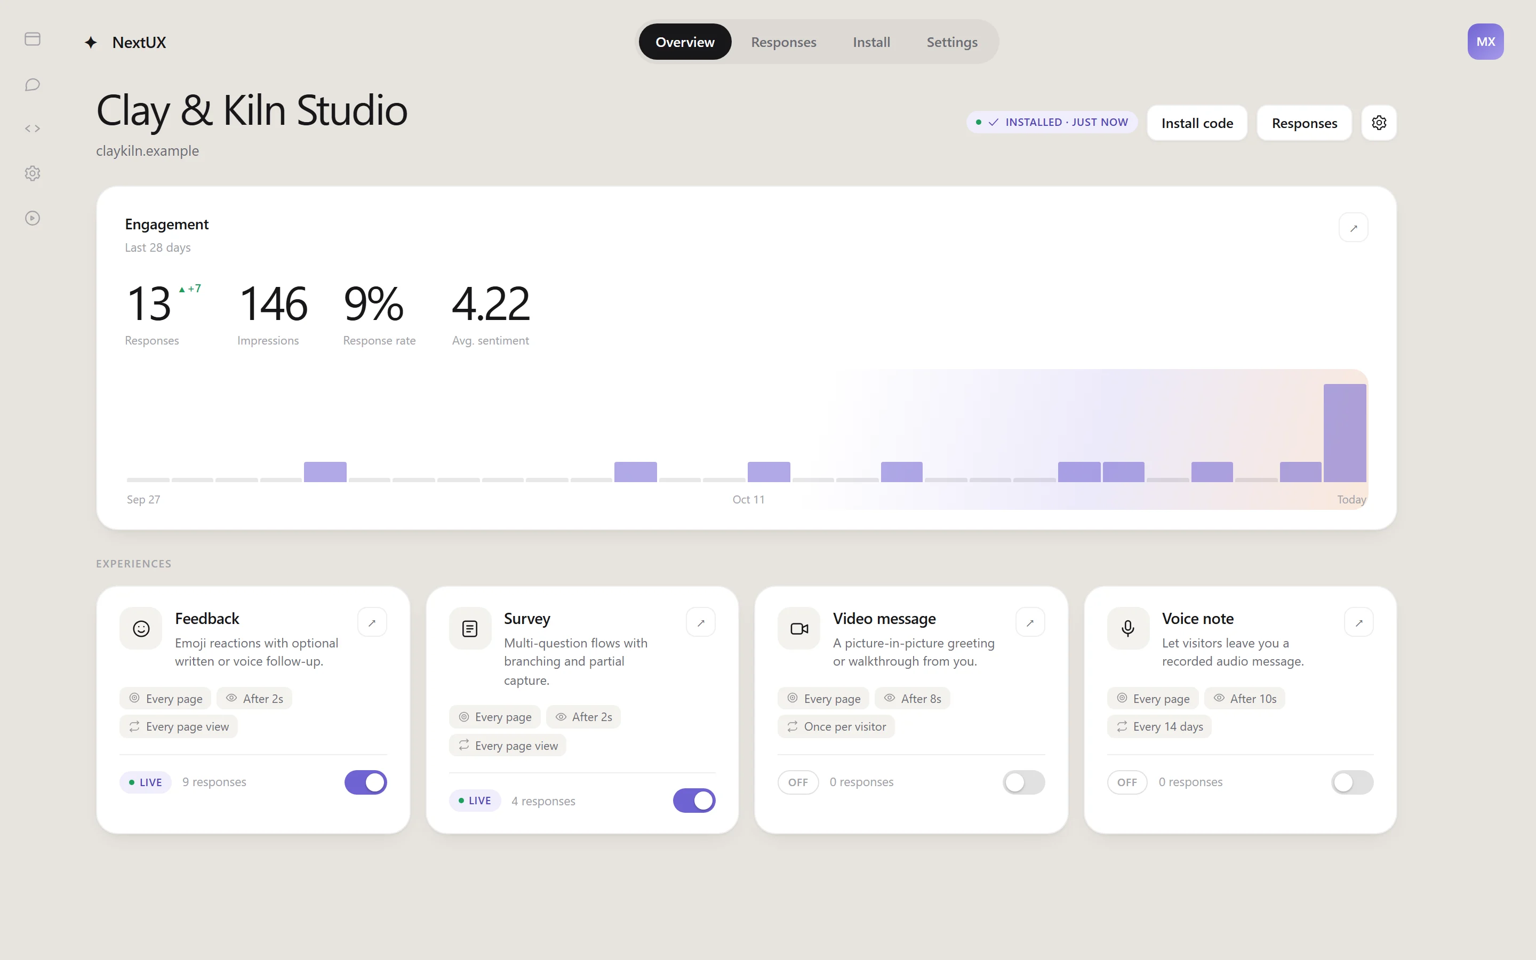Open the Feedback card arrow icon
The width and height of the screenshot is (1536, 960).
point(372,622)
